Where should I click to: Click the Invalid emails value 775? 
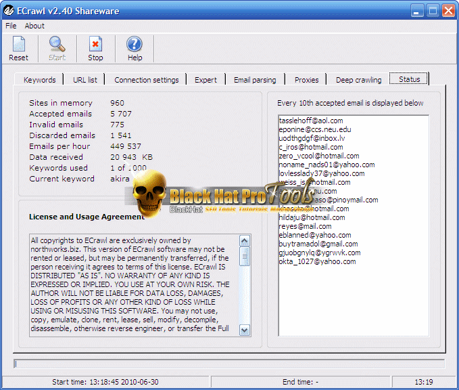point(117,125)
